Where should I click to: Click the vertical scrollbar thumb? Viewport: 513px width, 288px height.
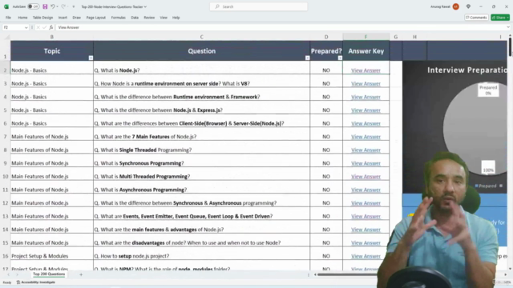tap(510, 47)
